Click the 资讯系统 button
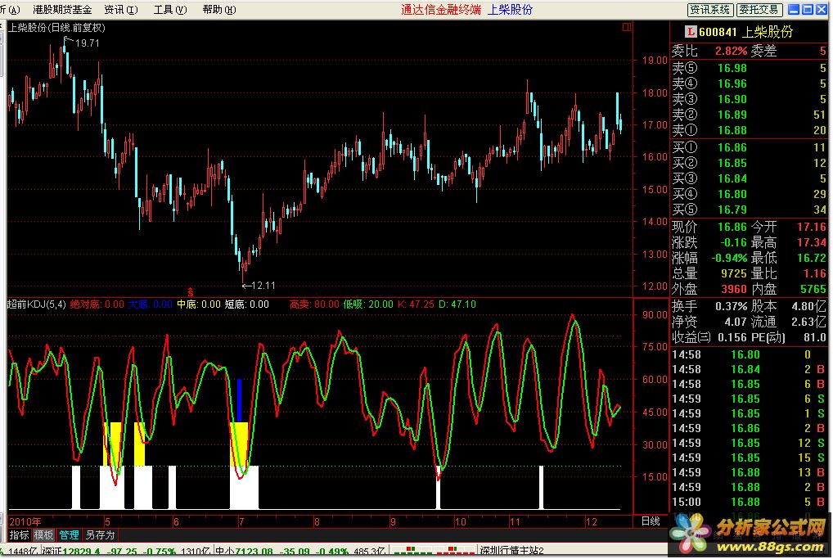 tap(710, 10)
